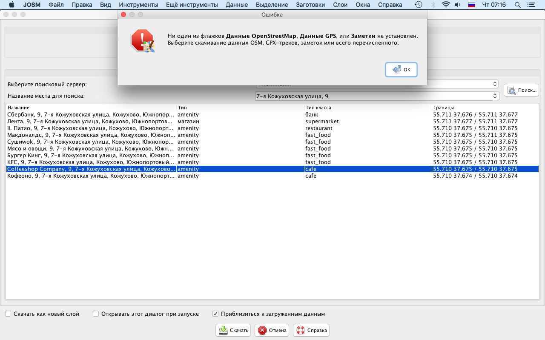Select the Бургер Кинг result row

pos(272,156)
